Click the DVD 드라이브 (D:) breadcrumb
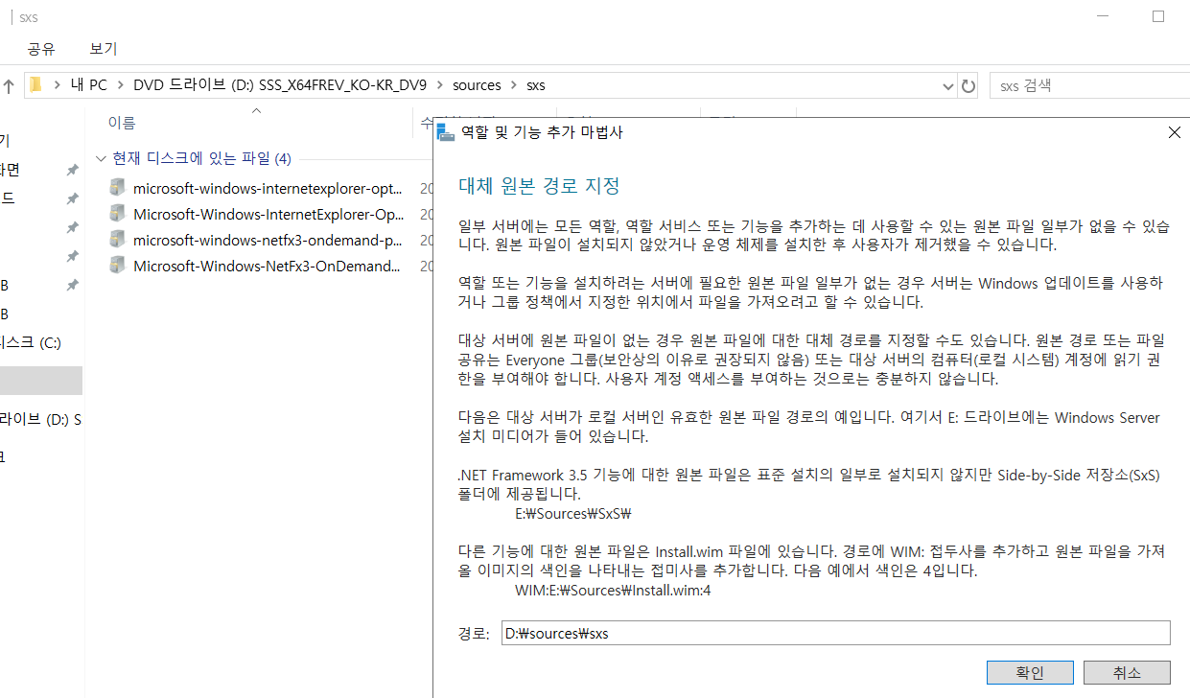The image size is (1190, 698). click(280, 85)
